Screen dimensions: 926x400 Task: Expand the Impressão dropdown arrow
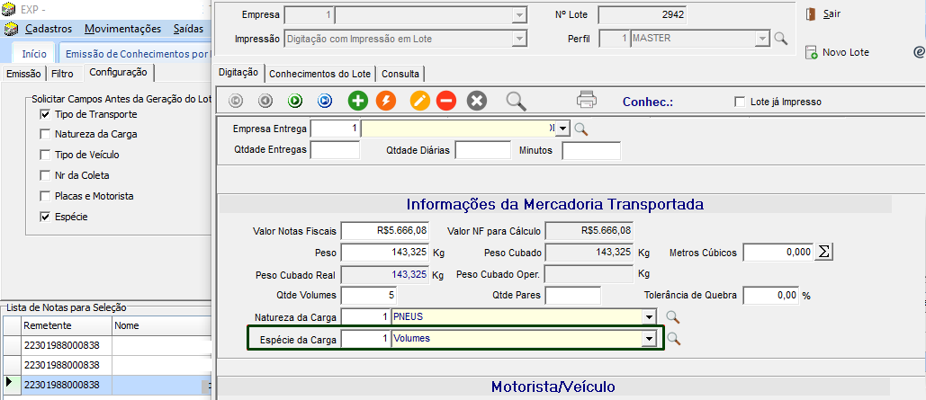(519, 39)
